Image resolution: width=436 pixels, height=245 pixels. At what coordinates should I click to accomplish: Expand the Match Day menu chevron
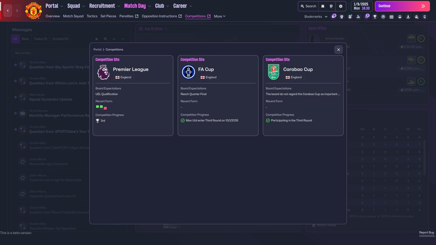tap(149, 6)
